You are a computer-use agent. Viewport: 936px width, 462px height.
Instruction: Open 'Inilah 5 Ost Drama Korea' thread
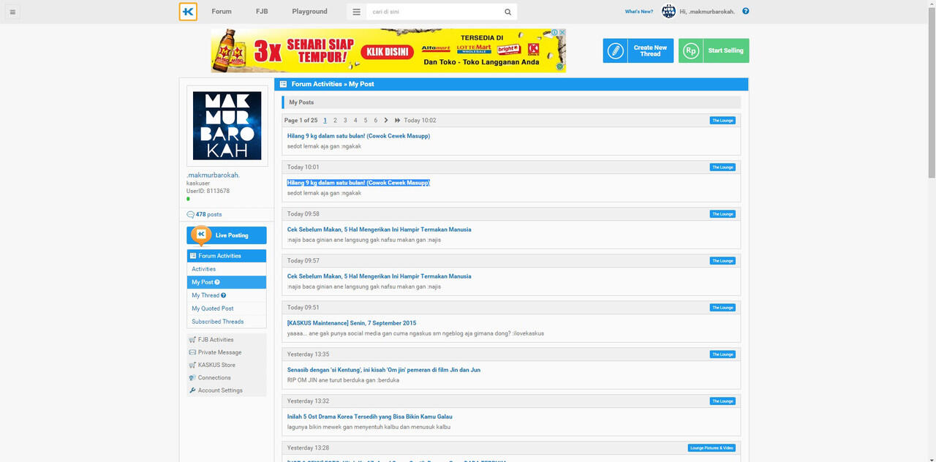point(369,417)
